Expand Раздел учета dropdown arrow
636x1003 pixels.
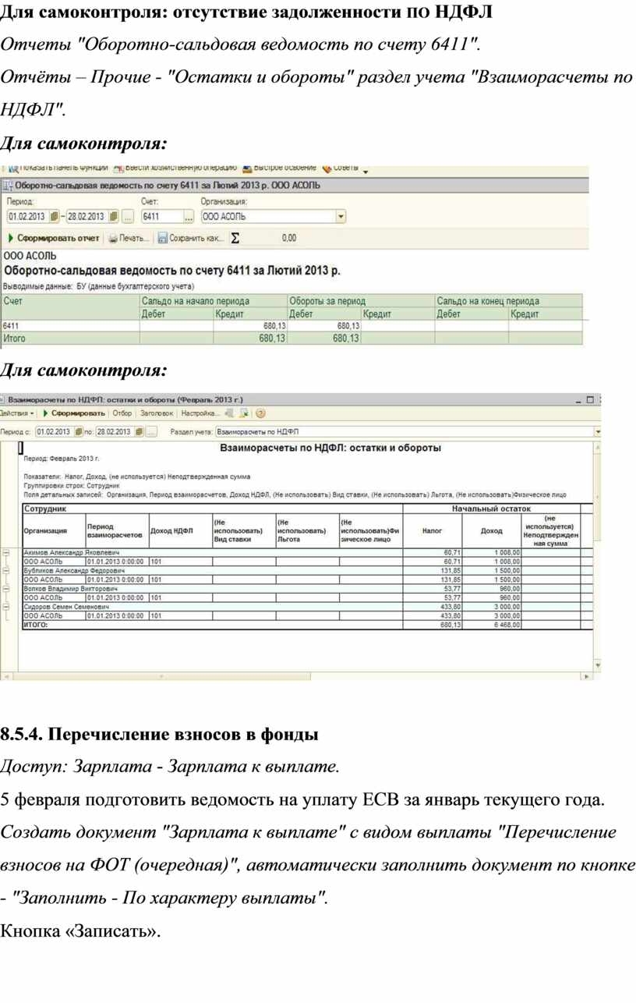coord(598,431)
